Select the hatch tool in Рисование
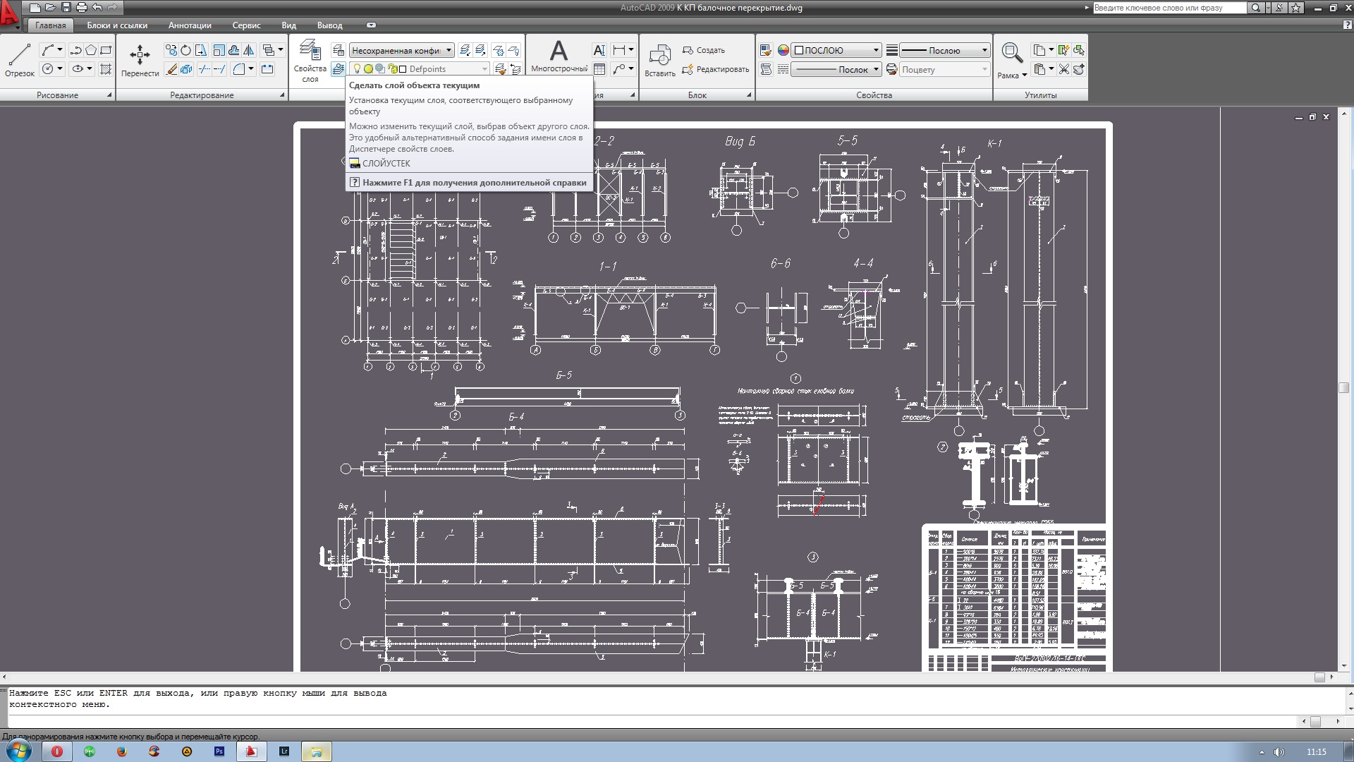This screenshot has width=1354, height=762. point(106,69)
